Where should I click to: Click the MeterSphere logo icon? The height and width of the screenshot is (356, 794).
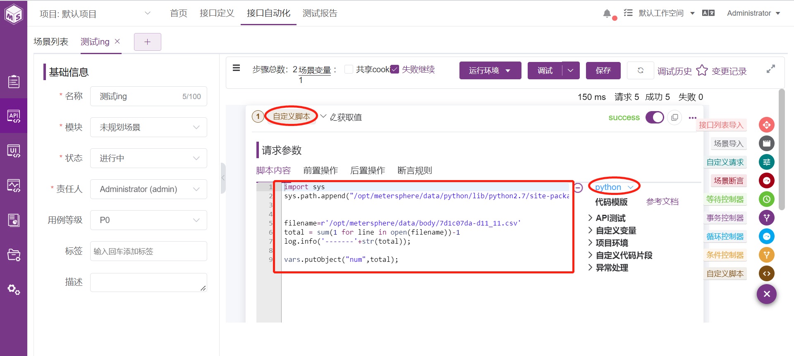click(14, 14)
